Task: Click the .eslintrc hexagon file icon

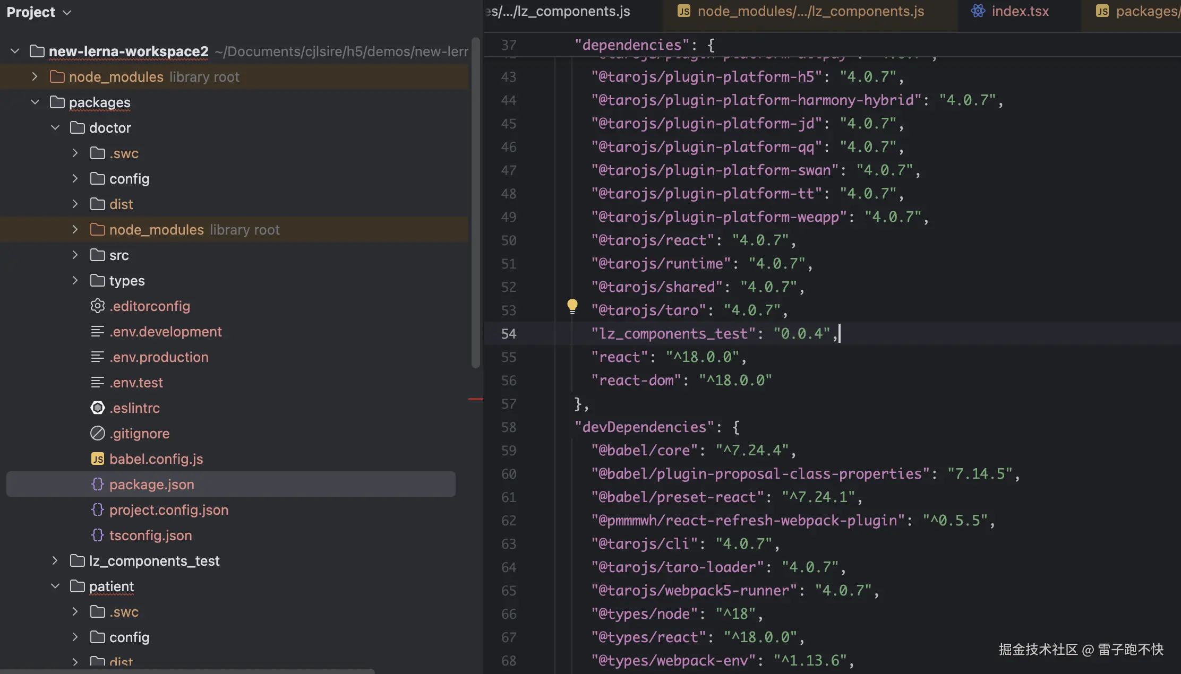Action: pyautogui.click(x=97, y=408)
